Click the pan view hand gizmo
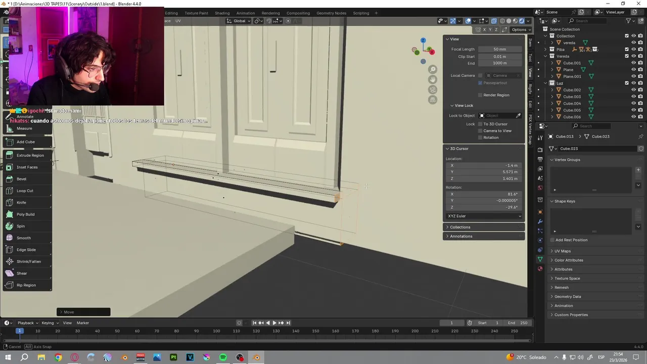This screenshot has height=364, width=647. [433, 79]
